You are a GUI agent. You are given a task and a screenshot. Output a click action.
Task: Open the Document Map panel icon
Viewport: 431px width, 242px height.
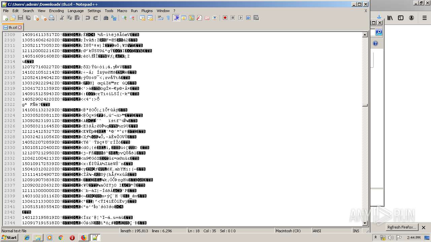192,18
